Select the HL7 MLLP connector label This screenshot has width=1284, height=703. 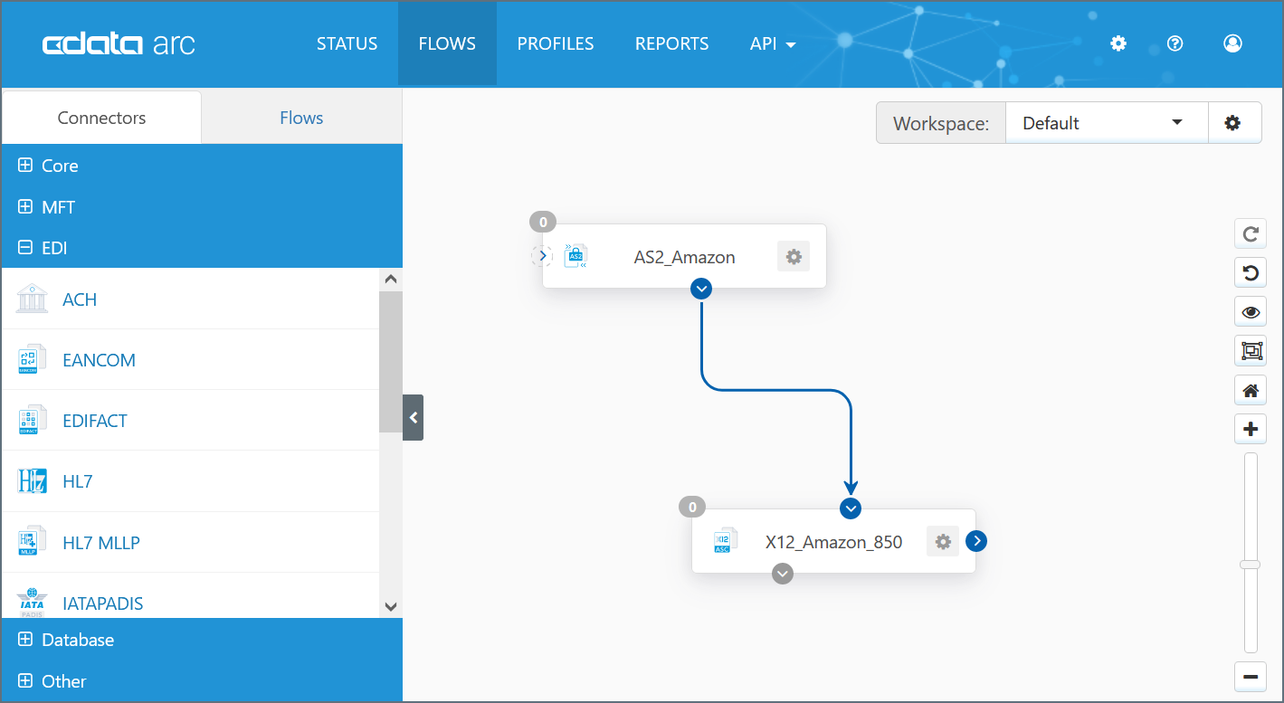click(x=101, y=543)
